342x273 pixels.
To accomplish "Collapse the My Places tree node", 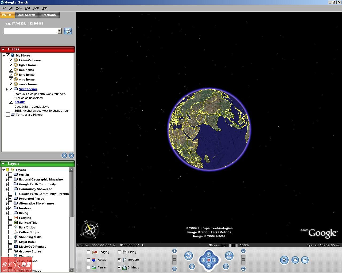I will coord(4,55).
